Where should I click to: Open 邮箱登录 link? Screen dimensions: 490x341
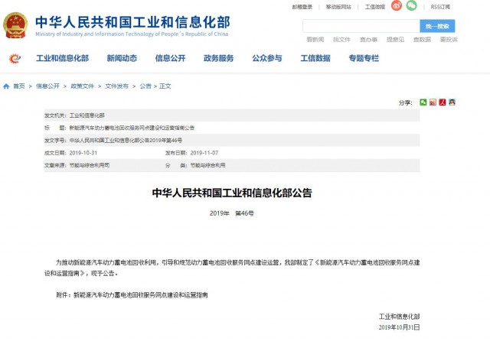(x=302, y=7)
